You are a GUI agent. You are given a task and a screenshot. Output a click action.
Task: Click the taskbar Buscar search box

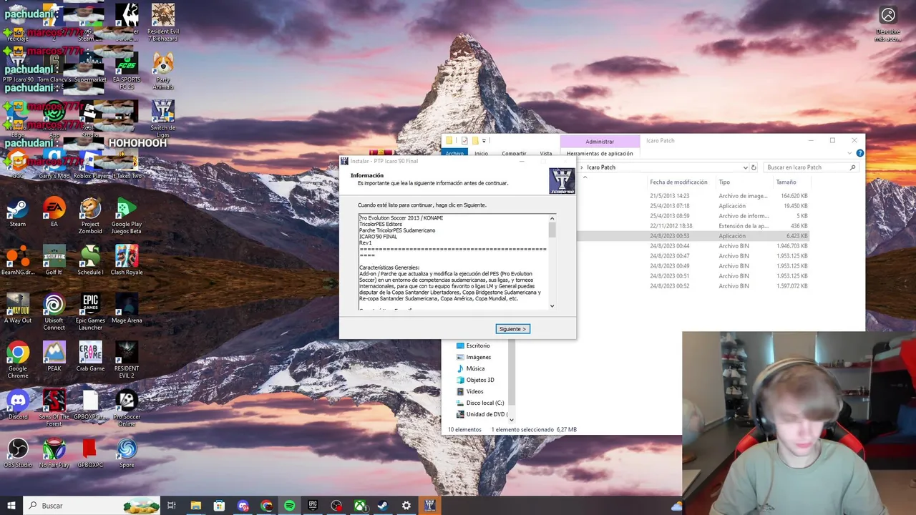coord(92,506)
